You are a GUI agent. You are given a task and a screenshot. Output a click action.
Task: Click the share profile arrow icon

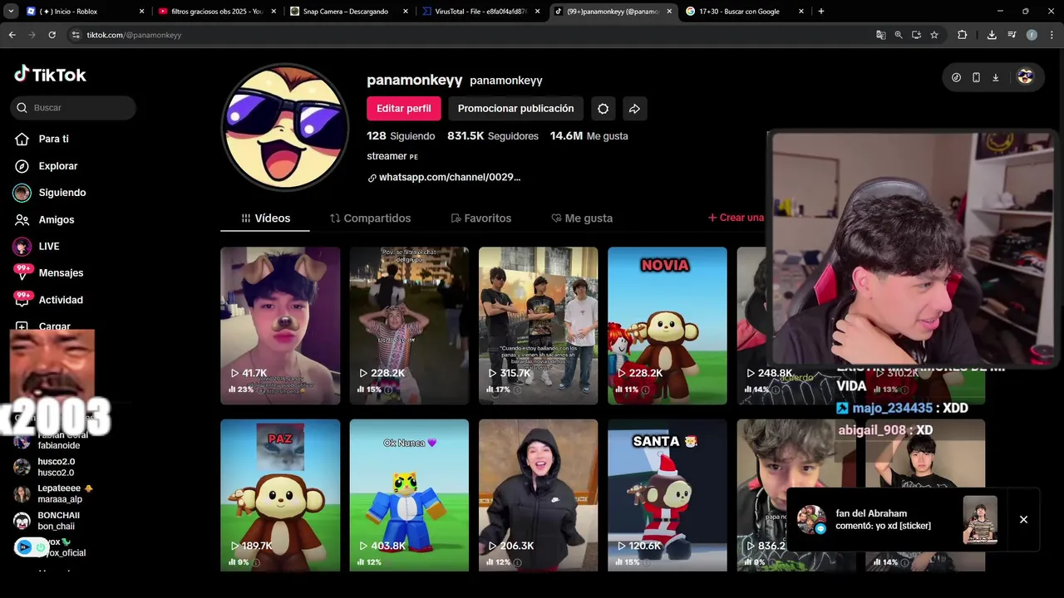click(x=634, y=109)
